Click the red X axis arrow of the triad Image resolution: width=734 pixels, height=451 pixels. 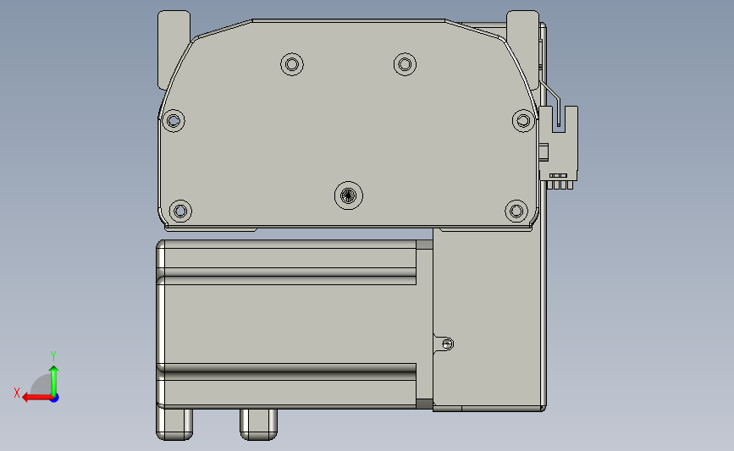37,398
